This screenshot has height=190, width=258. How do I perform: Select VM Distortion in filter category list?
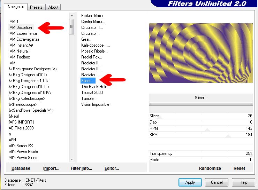[x=21, y=27]
